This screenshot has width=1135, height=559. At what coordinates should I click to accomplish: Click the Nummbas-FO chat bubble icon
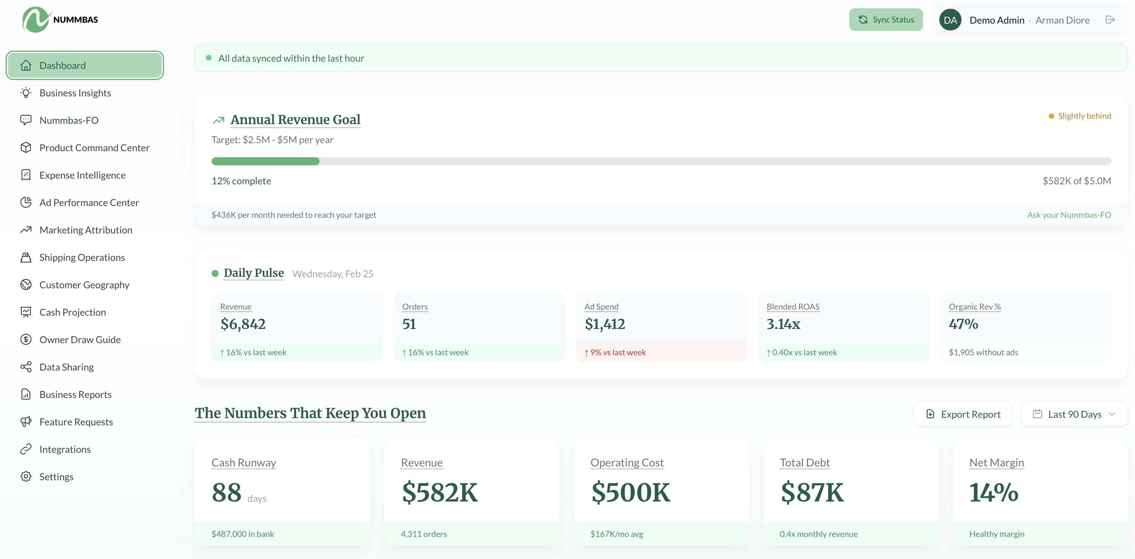26,120
